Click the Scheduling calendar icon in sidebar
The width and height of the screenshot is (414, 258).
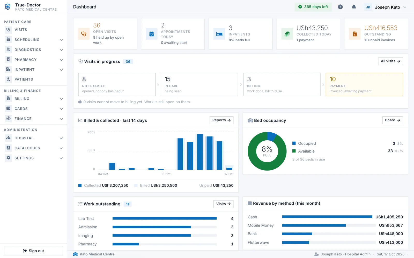click(x=8, y=40)
